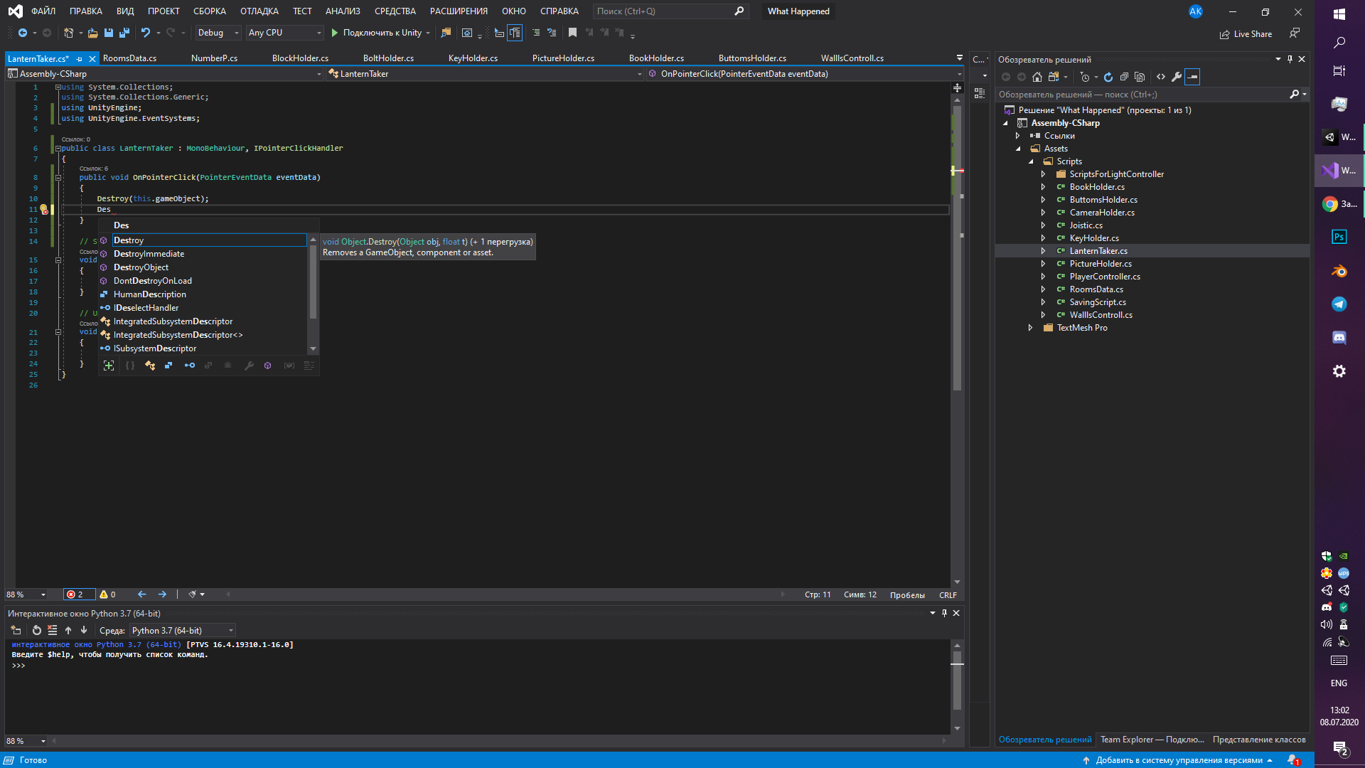1365x768 pixels.
Task: Click Show All Files icon in Solution Explorer
Action: pos(1140,77)
